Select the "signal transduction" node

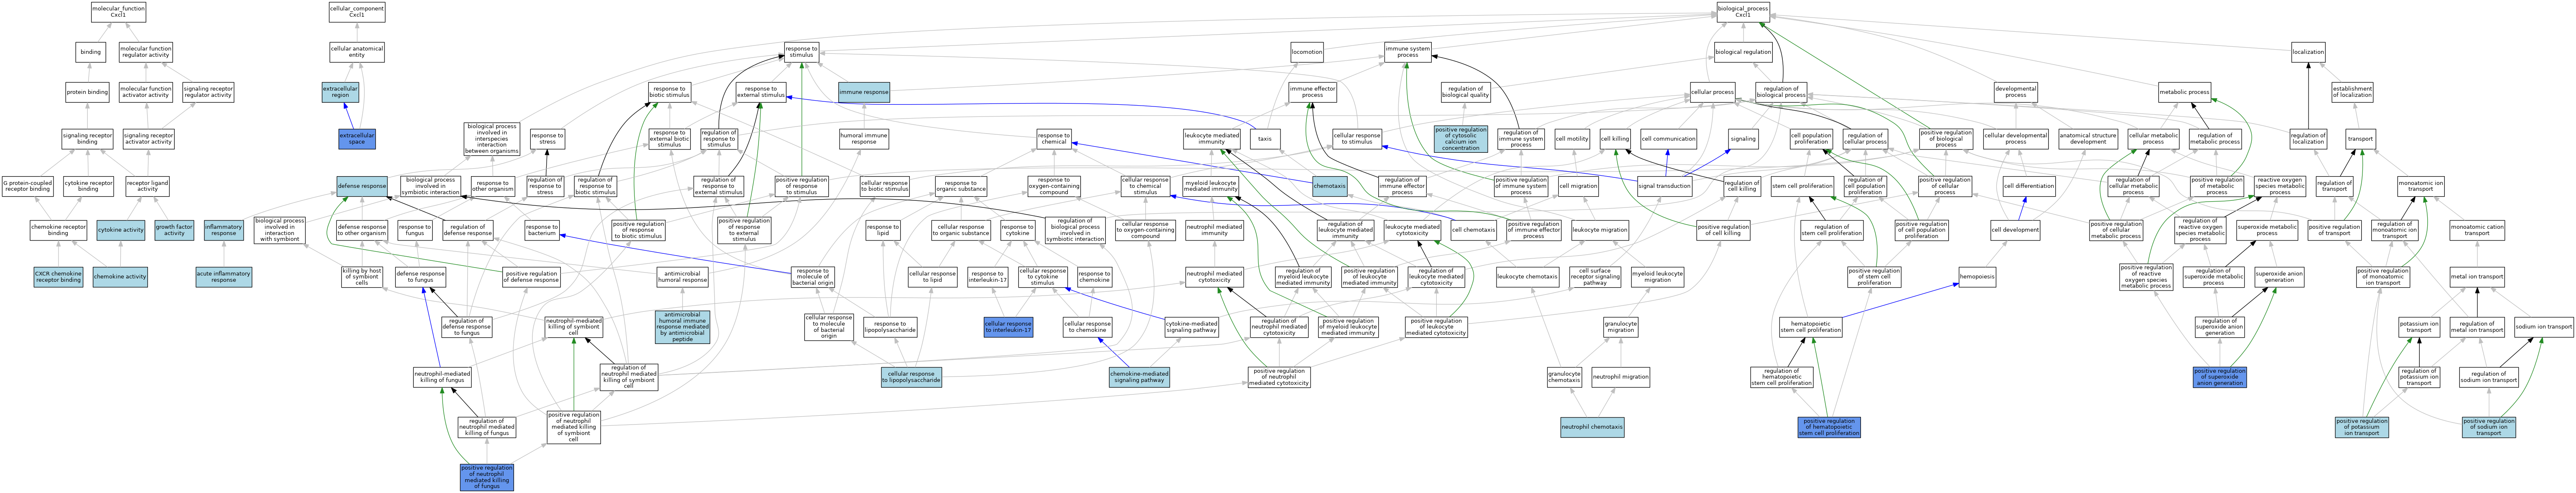tap(1665, 186)
